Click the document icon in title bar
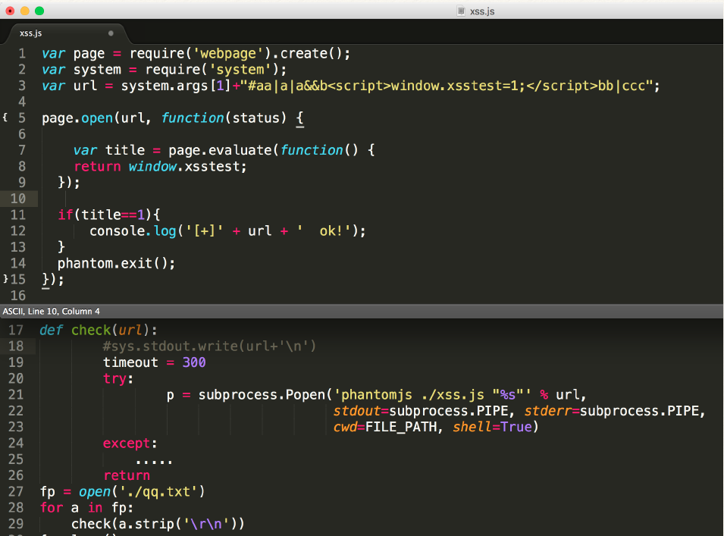The width and height of the screenshot is (724, 536). click(461, 11)
